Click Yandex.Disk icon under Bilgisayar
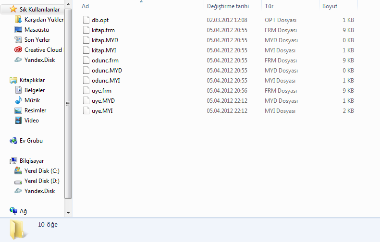Image resolution: width=380 pixels, height=242 pixels. 18,191
